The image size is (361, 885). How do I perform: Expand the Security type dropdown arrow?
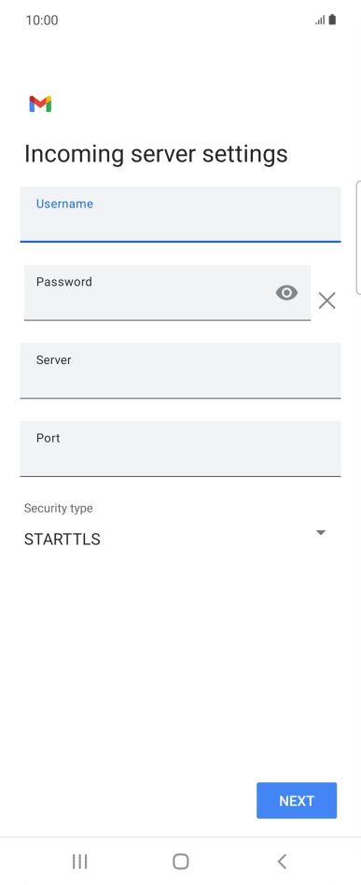tap(320, 532)
